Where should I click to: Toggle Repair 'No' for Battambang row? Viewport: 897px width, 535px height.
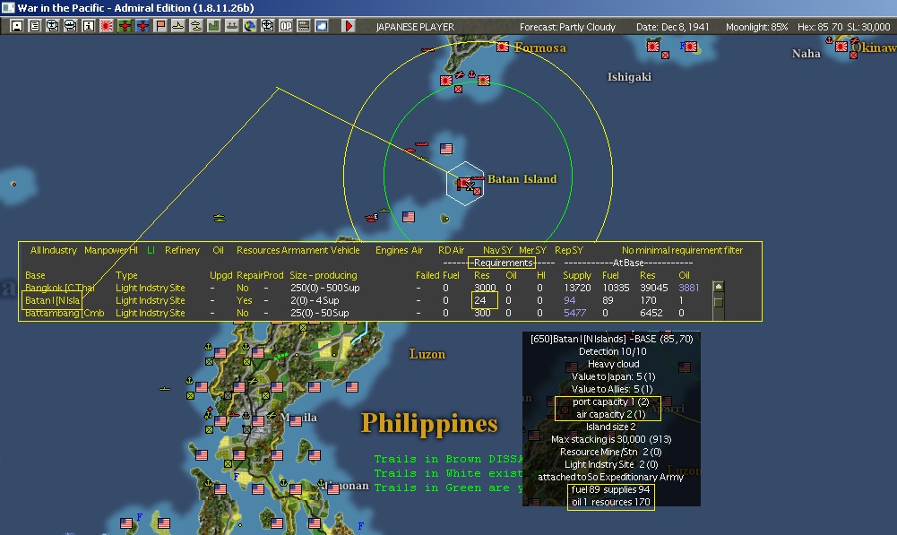pos(243,313)
